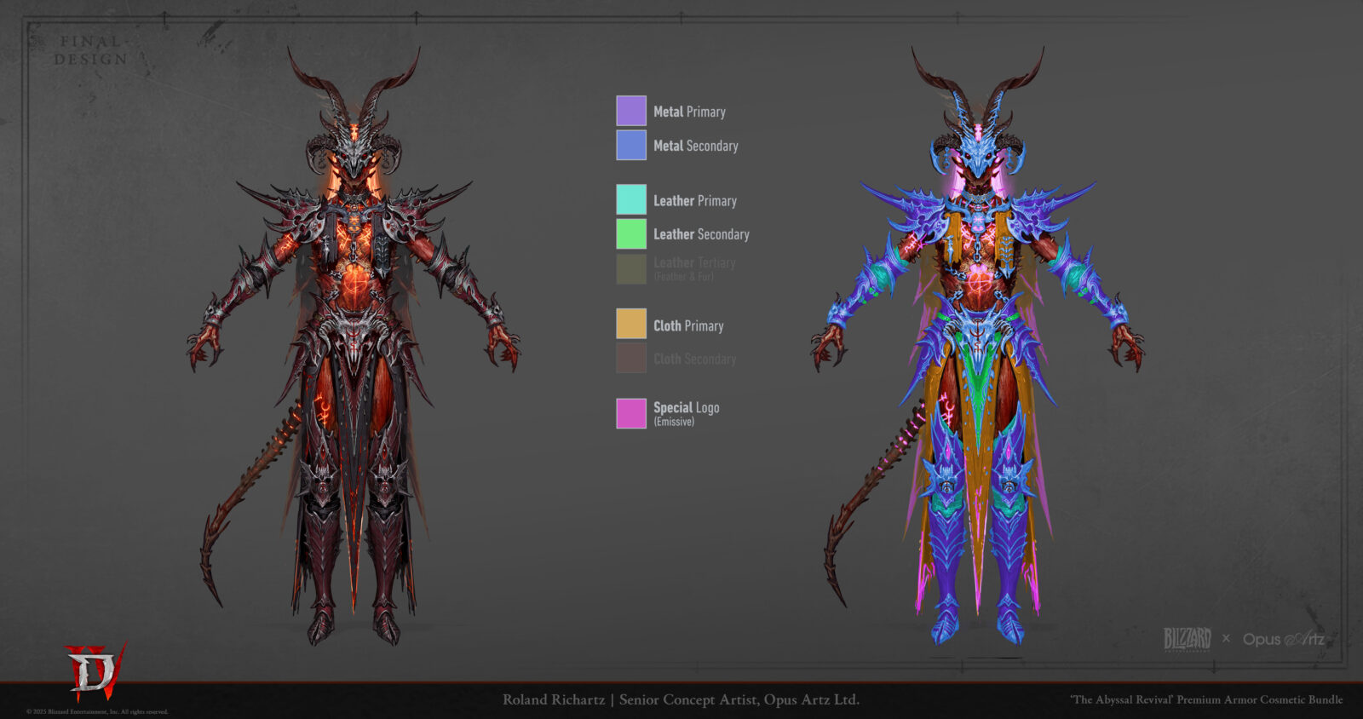Pick the Metal Secondary blue swatch
This screenshot has height=719, width=1363.
point(631,145)
